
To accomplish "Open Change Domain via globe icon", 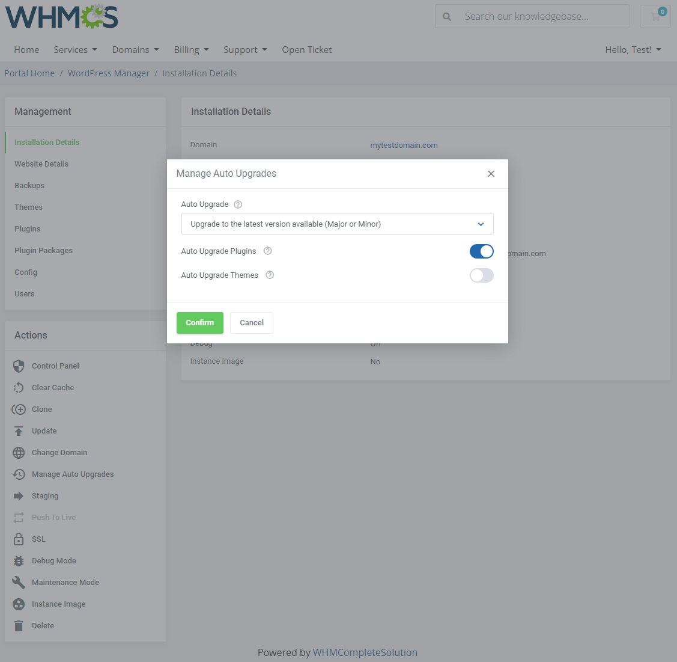I will pyautogui.click(x=19, y=452).
